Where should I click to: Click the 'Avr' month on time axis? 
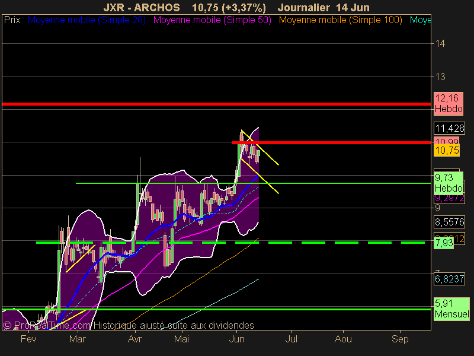click(x=135, y=339)
